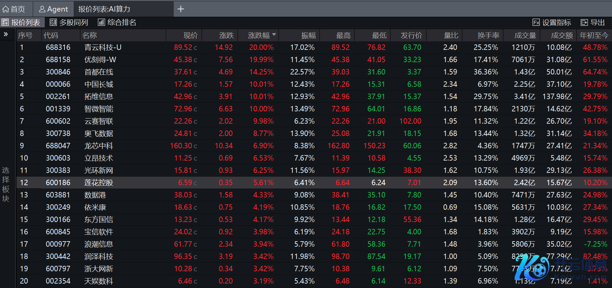Click the 多股同列 layout icon
612x288 pixels.
tap(53, 23)
